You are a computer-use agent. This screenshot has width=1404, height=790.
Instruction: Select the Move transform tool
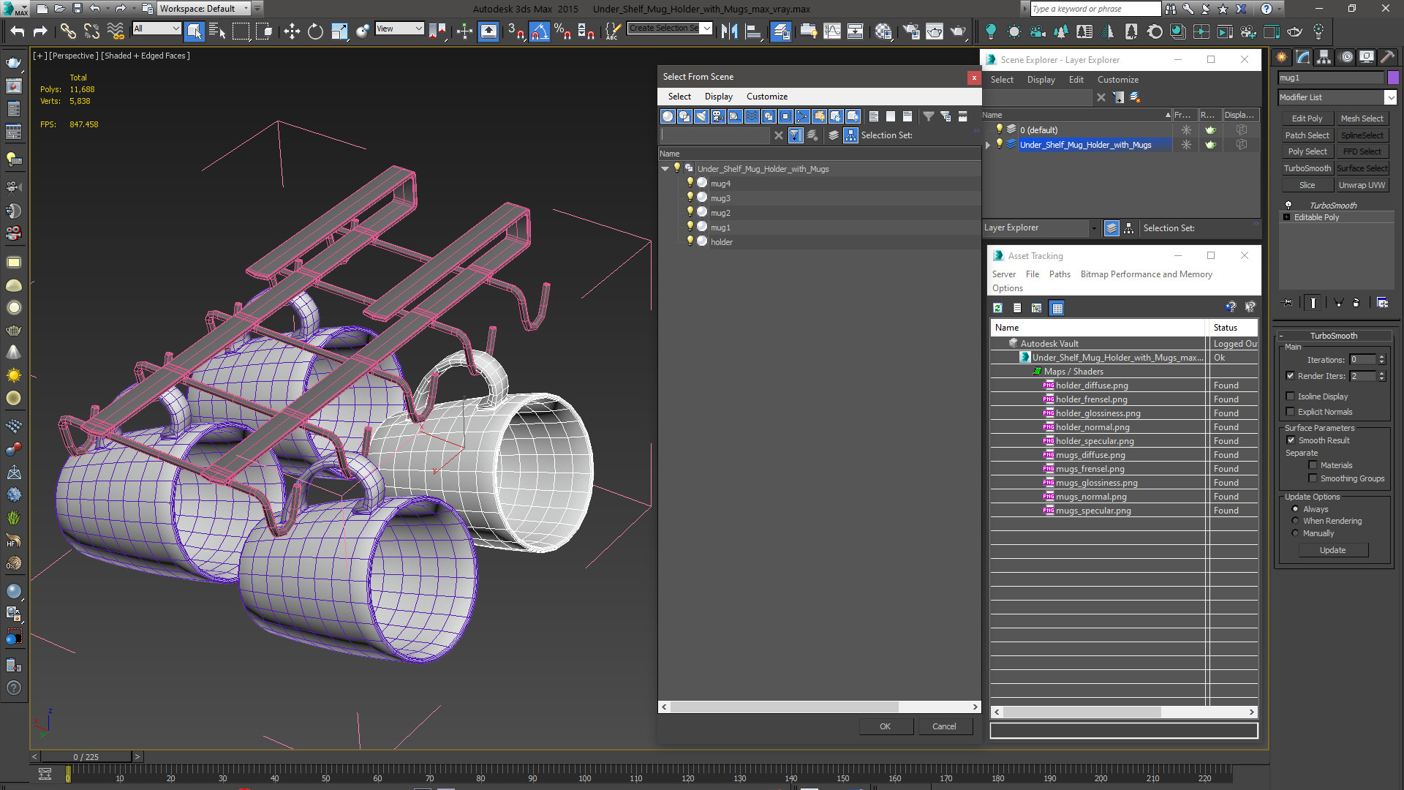[x=292, y=31]
